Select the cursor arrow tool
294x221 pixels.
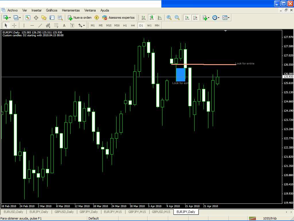[x=6, y=25]
